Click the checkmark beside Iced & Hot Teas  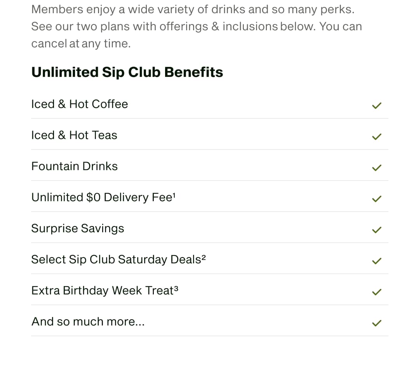pos(377,137)
